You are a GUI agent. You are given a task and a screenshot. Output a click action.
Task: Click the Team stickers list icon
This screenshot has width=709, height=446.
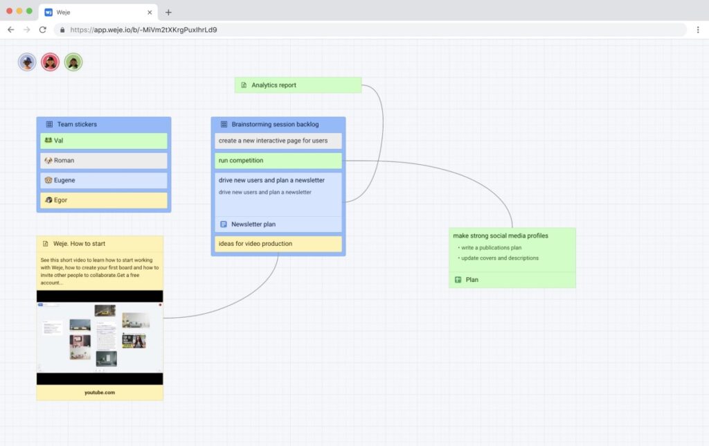tap(49, 125)
